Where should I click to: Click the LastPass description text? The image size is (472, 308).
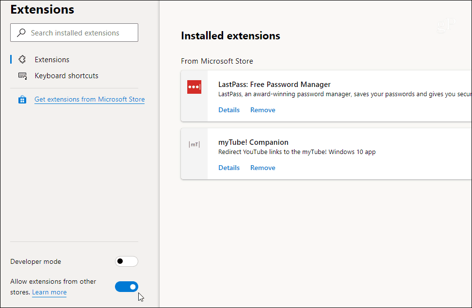click(345, 94)
